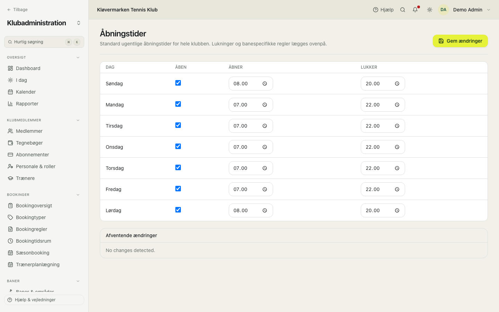Screen dimensions: 499x312
Task: Click the Gem ændringer button
Action: click(460, 41)
